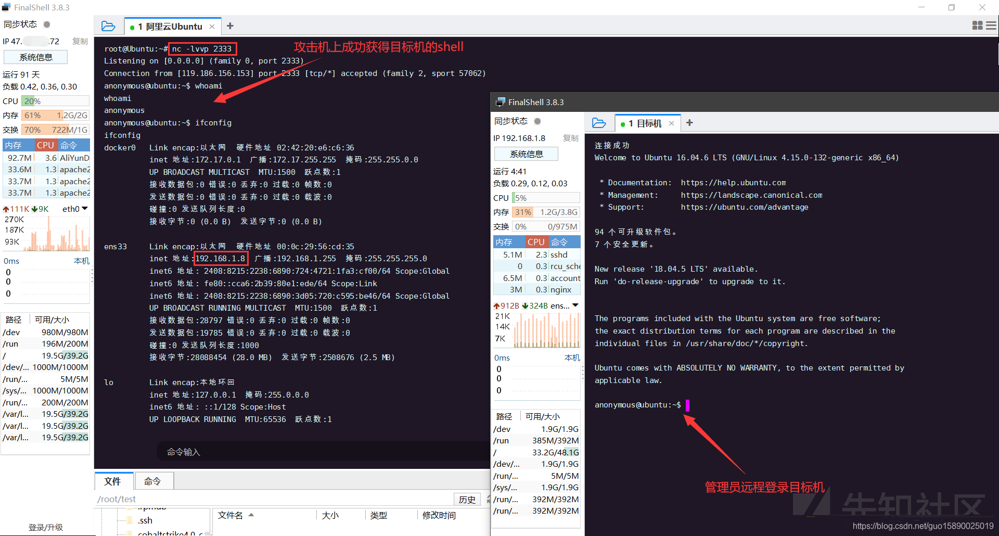Click 交换 0% bar in 目标机 window
Screen dimensions: 999x536
click(546, 227)
